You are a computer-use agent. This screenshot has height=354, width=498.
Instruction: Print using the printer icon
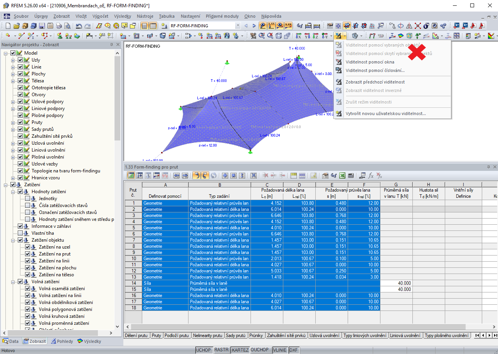59,26
